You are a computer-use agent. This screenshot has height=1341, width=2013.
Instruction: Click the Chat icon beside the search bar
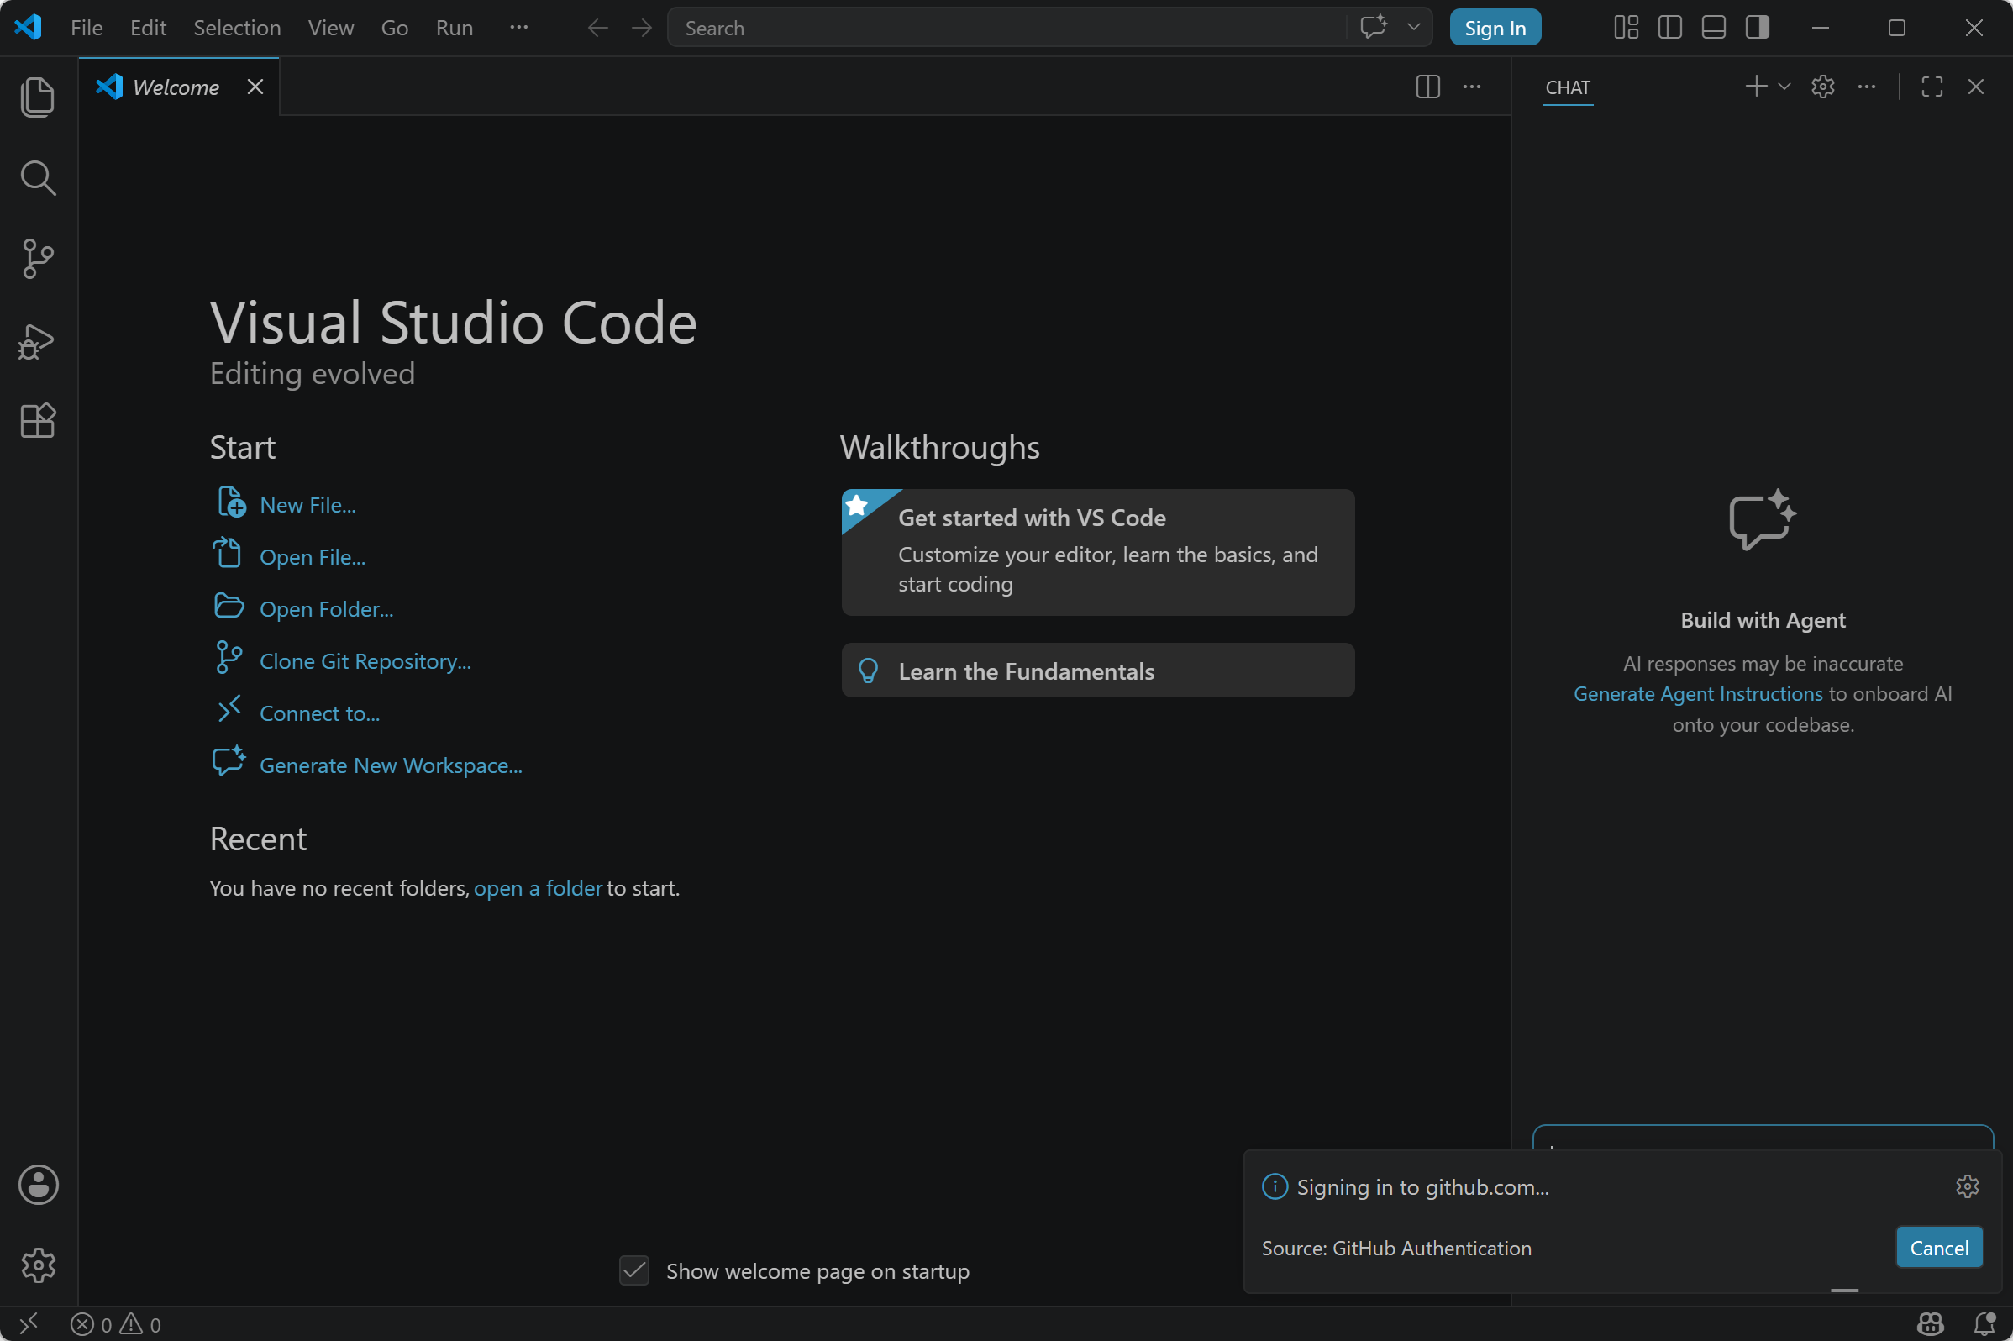click(x=1374, y=28)
